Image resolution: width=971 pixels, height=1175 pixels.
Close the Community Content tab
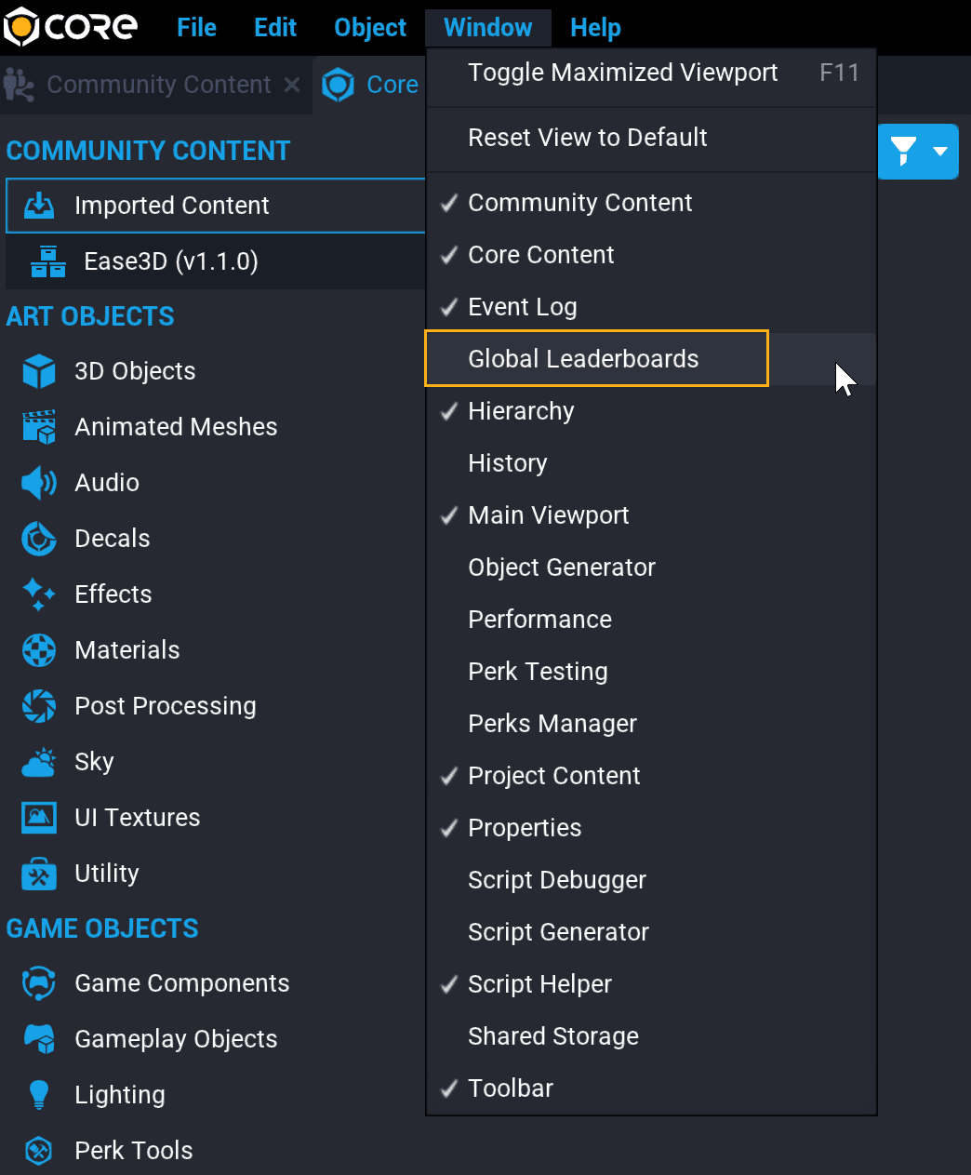tap(292, 85)
